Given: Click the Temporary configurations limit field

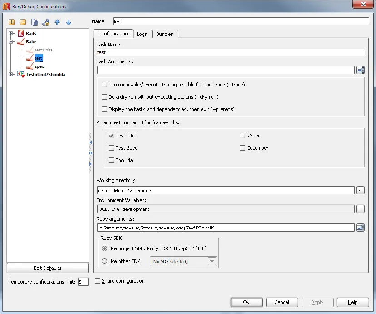Looking at the screenshot, I should [83, 282].
